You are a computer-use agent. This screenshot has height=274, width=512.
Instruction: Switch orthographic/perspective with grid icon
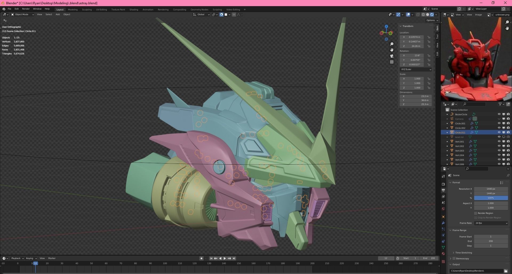click(392, 62)
